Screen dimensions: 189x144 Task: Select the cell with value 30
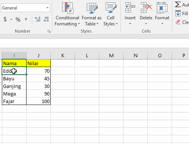point(39,86)
